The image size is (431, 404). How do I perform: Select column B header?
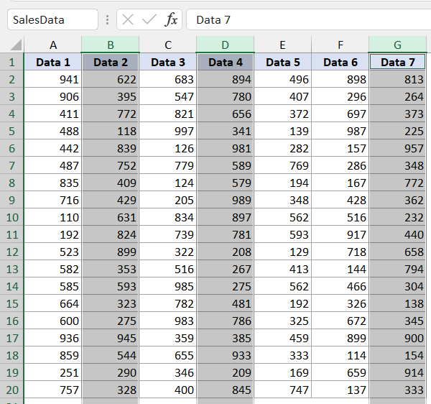(x=111, y=45)
